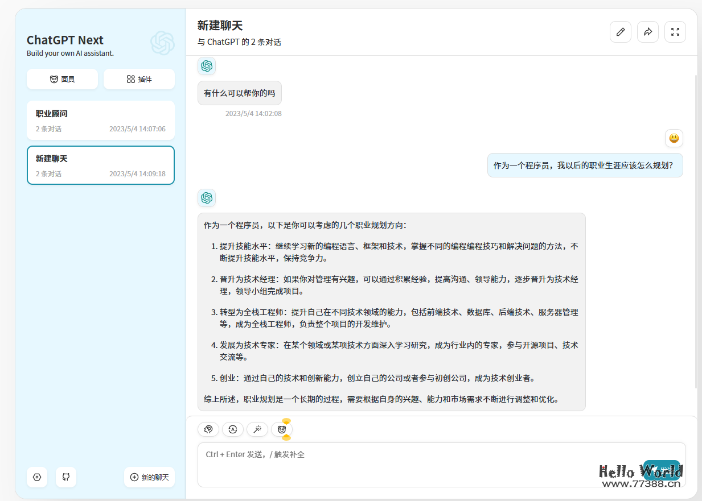
Task: Click the ChatGPT avatar beside the greeting message
Action: tap(207, 66)
